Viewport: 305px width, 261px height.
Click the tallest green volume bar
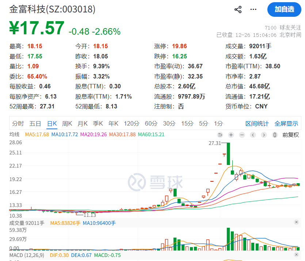coord(228,239)
